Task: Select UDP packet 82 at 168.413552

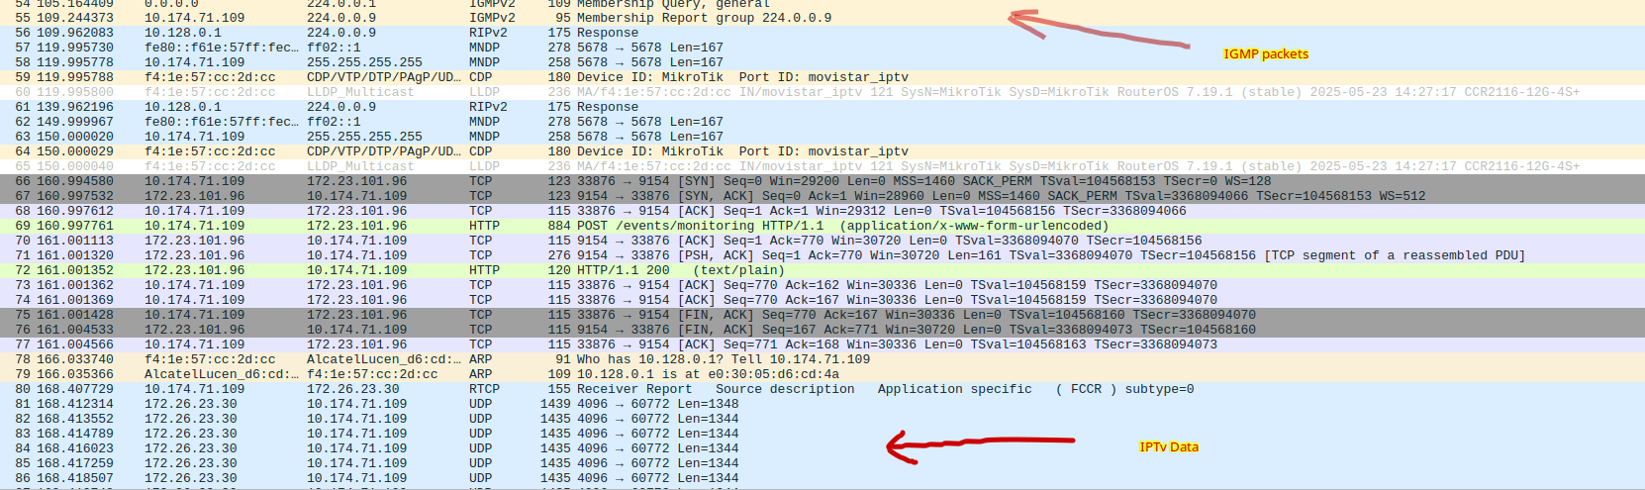Action: click(822, 419)
